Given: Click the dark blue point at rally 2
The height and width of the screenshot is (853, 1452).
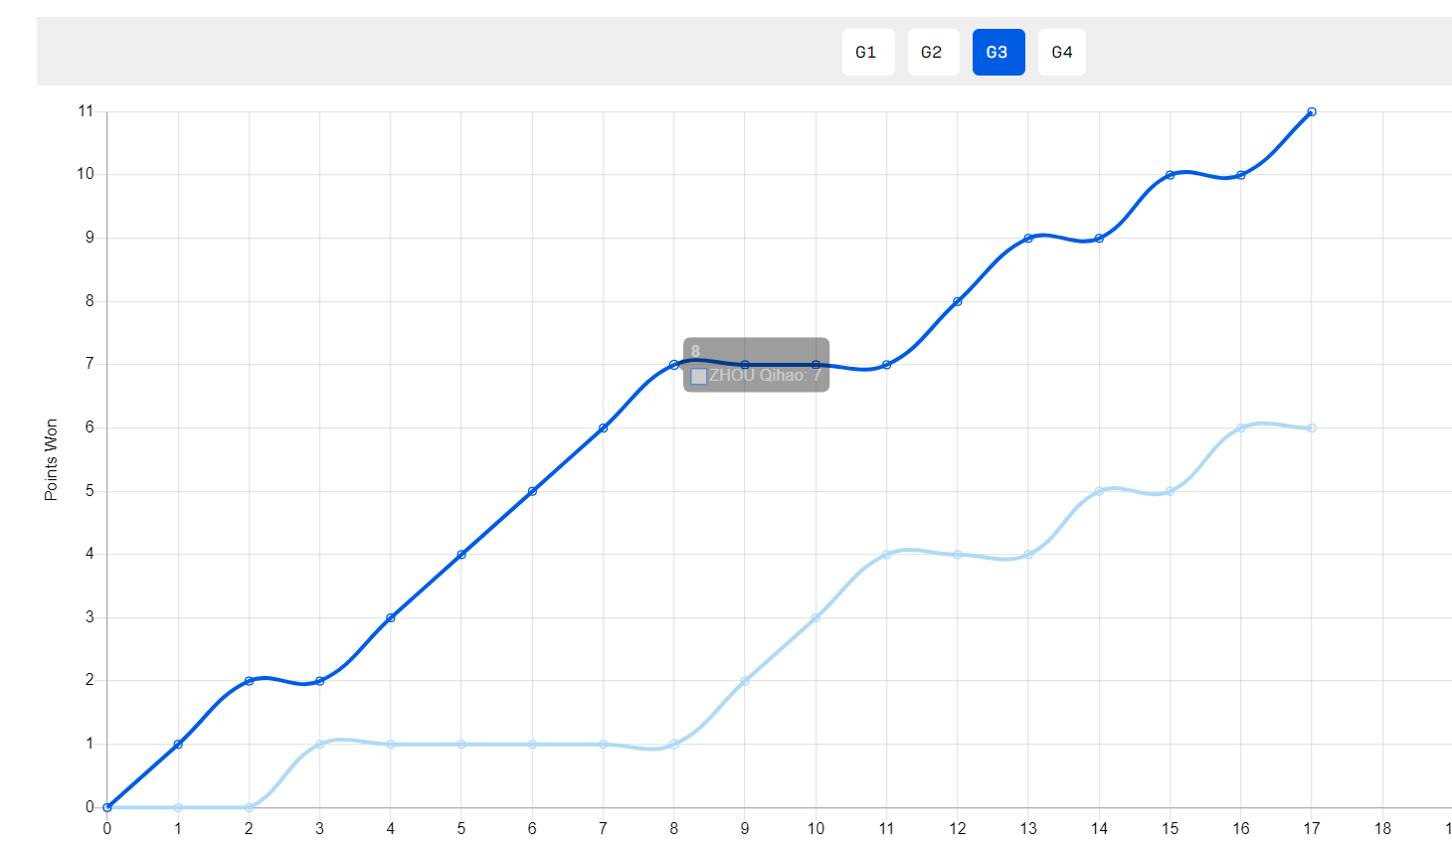Looking at the screenshot, I should click(x=249, y=681).
